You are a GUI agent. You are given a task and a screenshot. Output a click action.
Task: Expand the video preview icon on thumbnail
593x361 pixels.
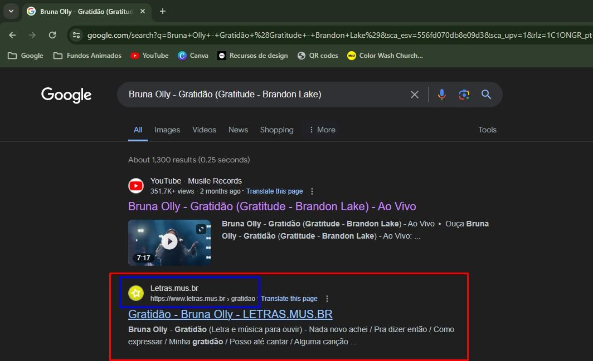click(x=201, y=229)
